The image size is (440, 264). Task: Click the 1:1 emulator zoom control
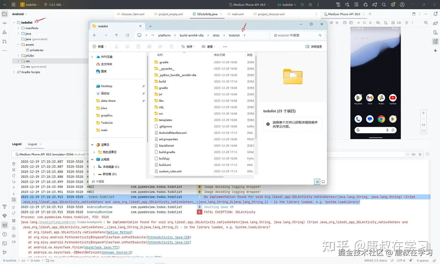click(423, 125)
